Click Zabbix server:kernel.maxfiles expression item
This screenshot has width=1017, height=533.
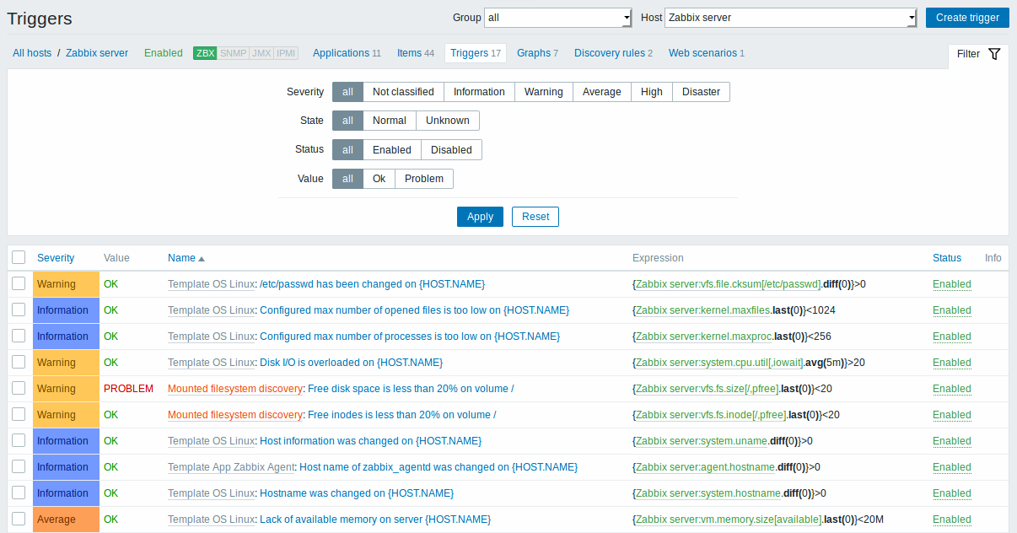tap(703, 310)
